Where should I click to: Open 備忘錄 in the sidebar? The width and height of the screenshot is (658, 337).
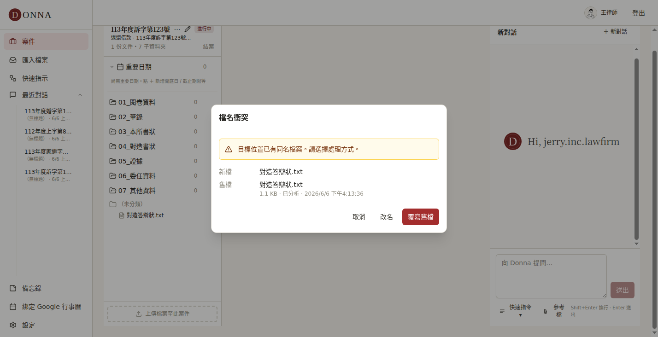coord(46,288)
